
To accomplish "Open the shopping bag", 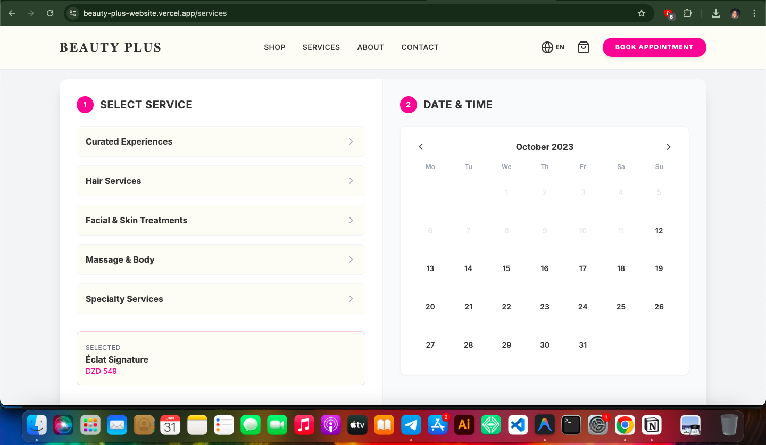I will tap(583, 47).
